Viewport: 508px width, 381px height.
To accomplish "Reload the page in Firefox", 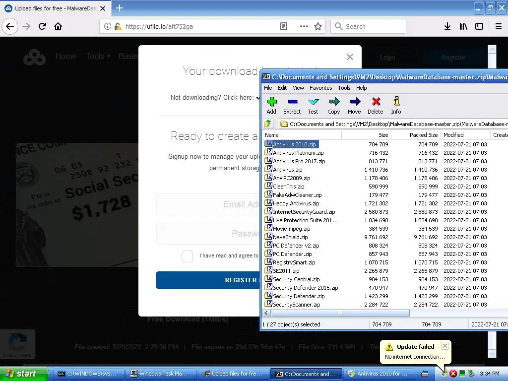I will pyautogui.click(x=42, y=27).
